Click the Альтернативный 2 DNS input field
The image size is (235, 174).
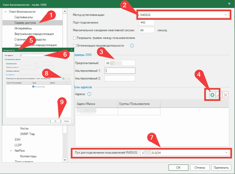click(120, 78)
